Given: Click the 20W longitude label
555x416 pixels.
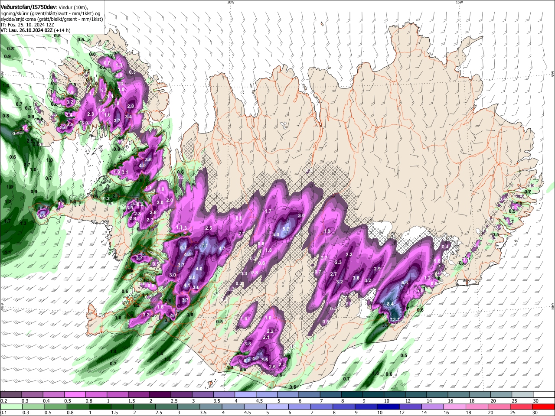Looking at the screenshot, I should (231, 2).
